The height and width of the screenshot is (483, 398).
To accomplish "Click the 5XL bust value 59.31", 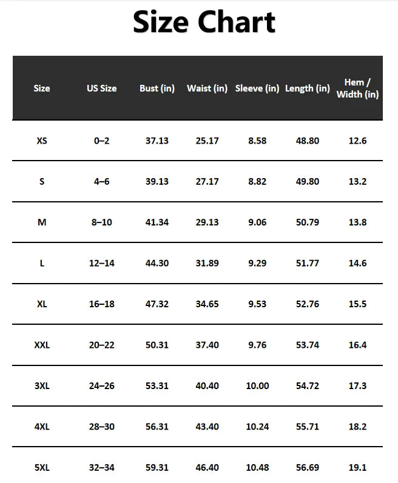I will 157,468.
